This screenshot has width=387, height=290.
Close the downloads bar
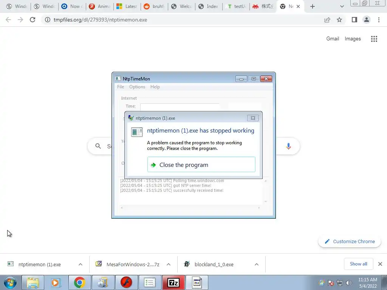click(x=380, y=264)
